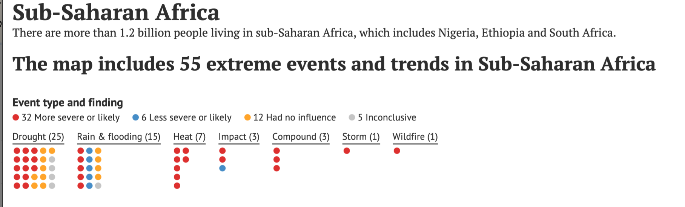Select the gray dot in Rain & flooding
Screen dimensions: 685x207
pyautogui.click(x=98, y=186)
